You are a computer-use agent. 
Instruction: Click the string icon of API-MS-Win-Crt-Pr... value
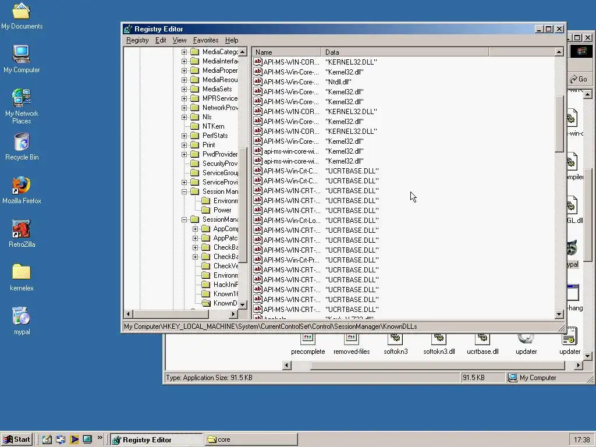[258, 259]
